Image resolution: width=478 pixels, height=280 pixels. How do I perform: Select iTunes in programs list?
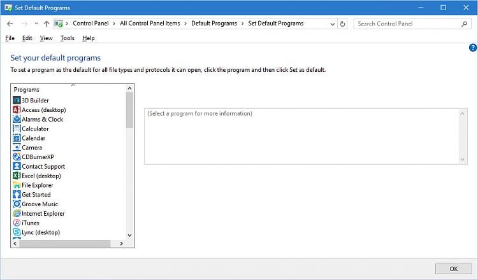(x=31, y=223)
